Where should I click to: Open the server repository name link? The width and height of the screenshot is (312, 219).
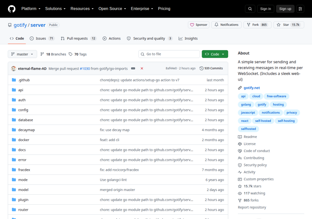(38, 25)
